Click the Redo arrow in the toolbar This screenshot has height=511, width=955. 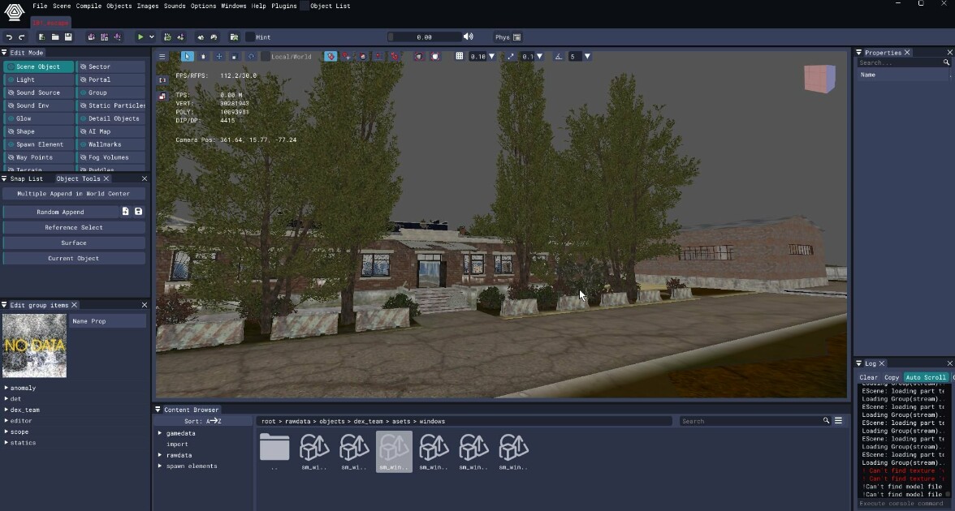(x=22, y=37)
